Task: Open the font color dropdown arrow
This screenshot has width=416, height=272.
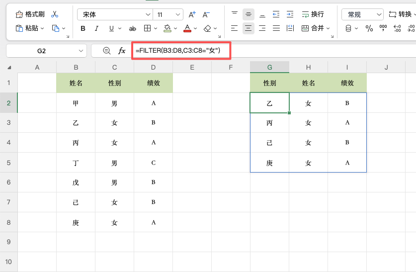Action: click(195, 28)
